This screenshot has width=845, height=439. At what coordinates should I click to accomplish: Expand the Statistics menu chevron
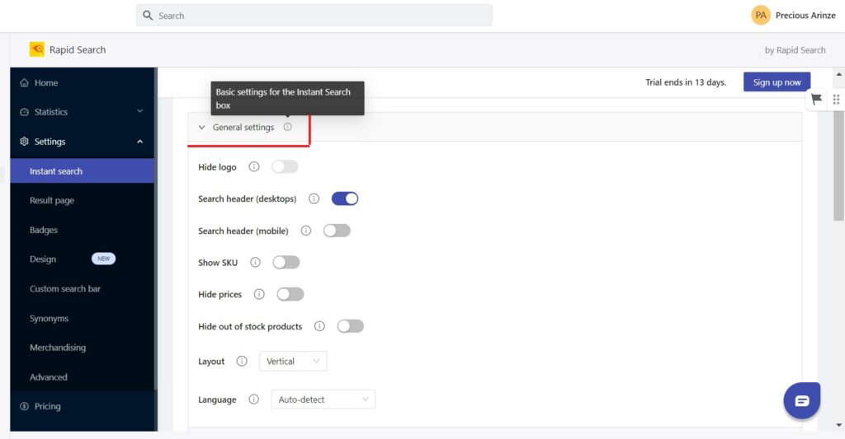point(140,111)
